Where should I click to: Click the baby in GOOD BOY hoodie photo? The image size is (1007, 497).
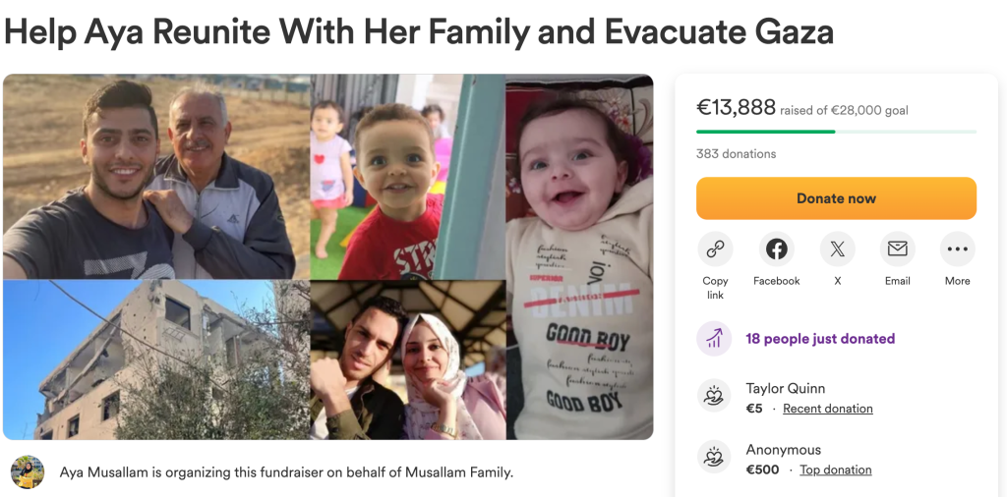[x=579, y=257]
